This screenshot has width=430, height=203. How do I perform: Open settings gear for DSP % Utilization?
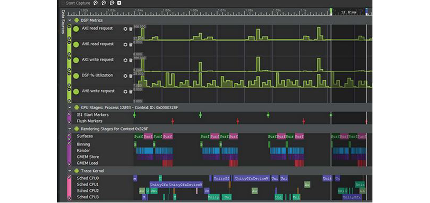click(x=125, y=76)
